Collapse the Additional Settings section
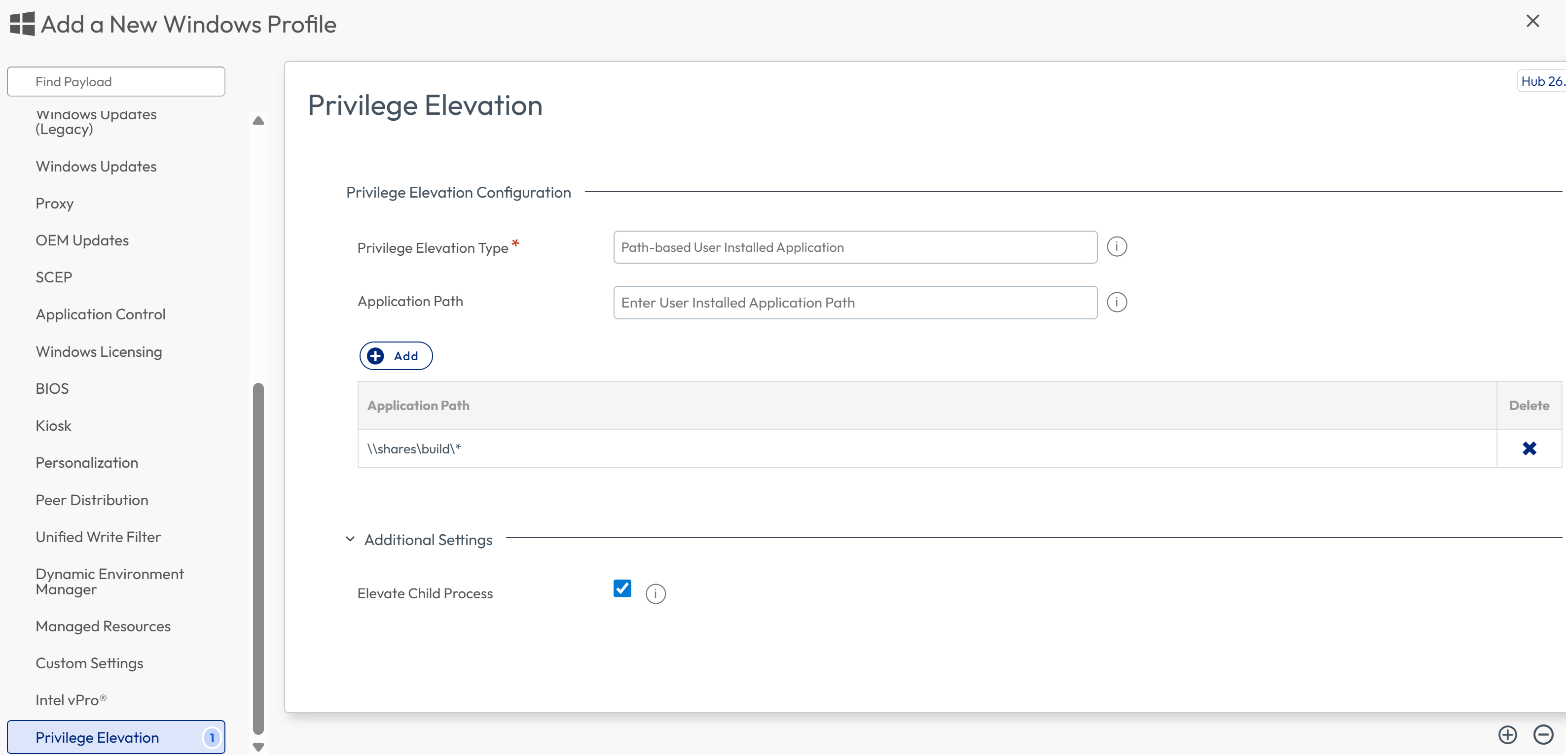Viewport: 1566px width, 755px height. [350, 539]
